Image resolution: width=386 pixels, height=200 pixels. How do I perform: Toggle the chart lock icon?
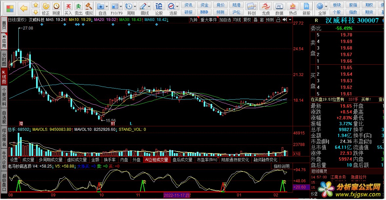(278, 20)
